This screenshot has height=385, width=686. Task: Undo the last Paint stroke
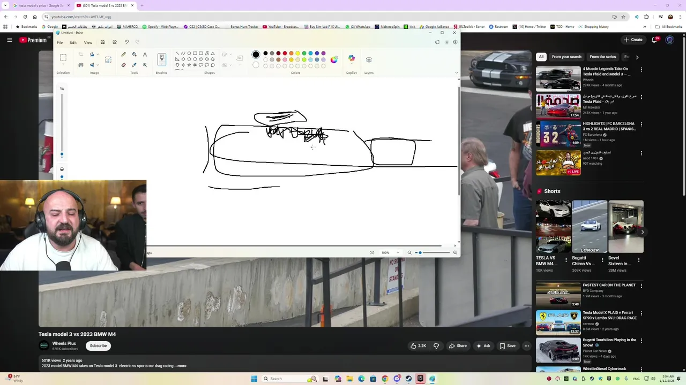(126, 42)
